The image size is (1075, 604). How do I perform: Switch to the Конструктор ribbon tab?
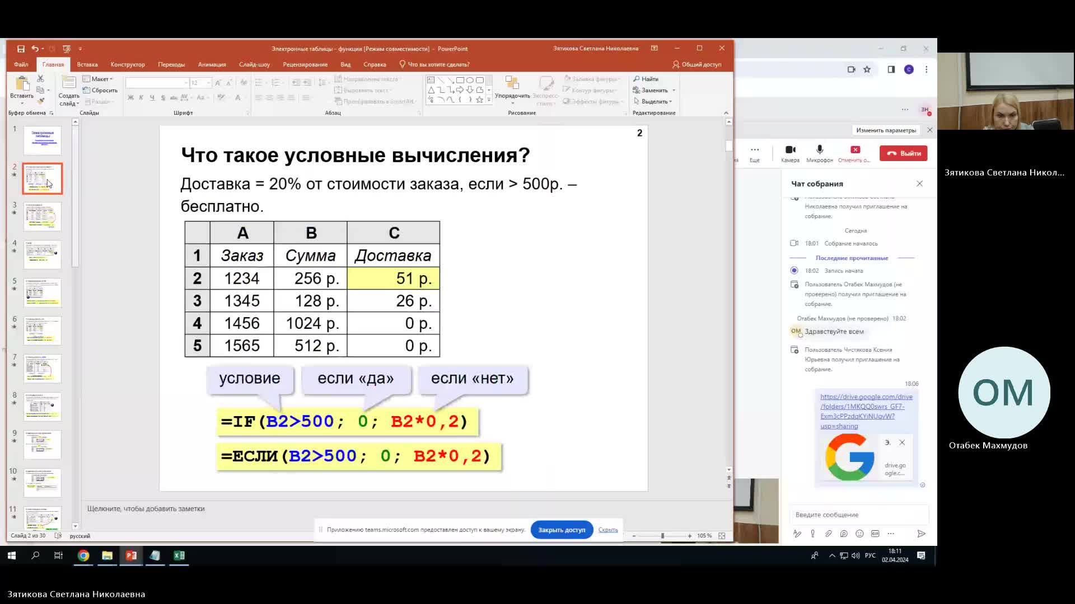pos(128,64)
